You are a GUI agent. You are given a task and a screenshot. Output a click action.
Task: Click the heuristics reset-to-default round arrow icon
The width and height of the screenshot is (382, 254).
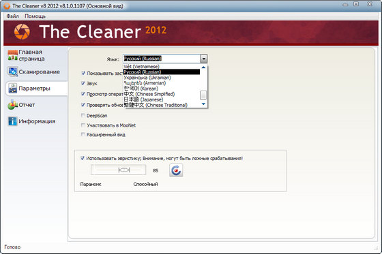[x=176, y=170]
